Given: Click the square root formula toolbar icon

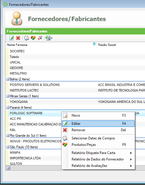Looking at the screenshot, I should [40, 38].
